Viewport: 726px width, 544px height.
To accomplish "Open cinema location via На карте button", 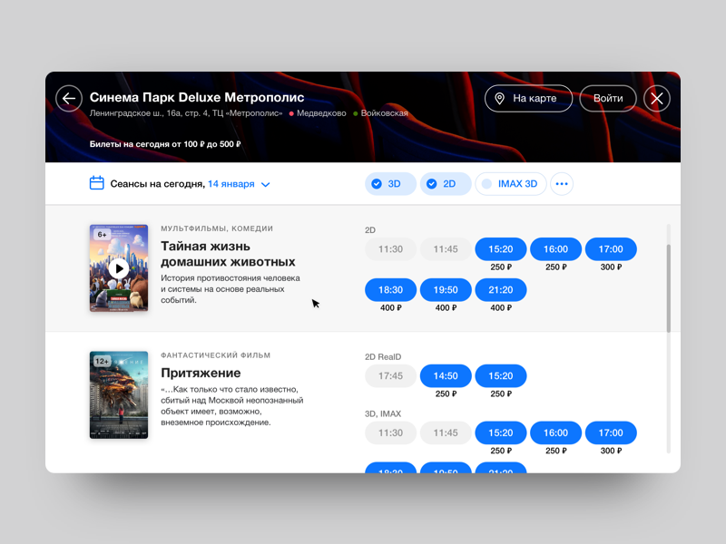I will (x=528, y=99).
